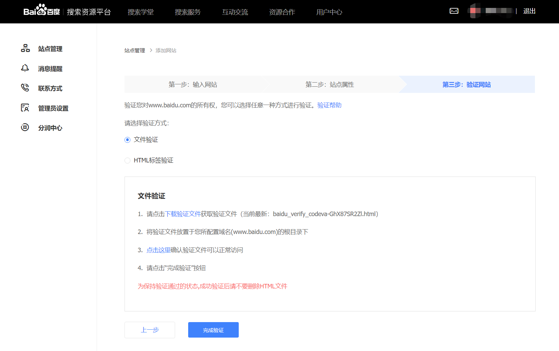Viewport: 559px width, 351px height.
Task: Click the 完成验证 button
Action: [x=213, y=330]
